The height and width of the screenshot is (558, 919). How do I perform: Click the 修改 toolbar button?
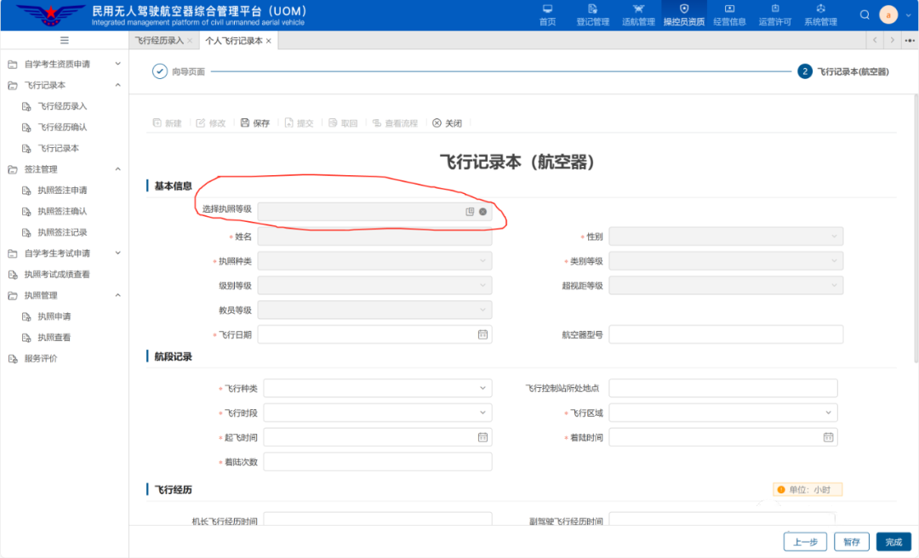[x=211, y=123]
